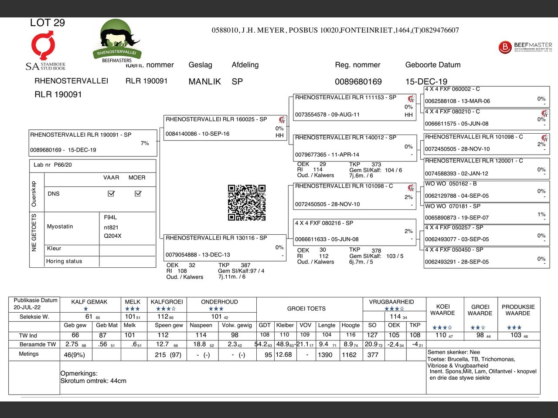Click the Geboorte Datum label

[x=433, y=65]
